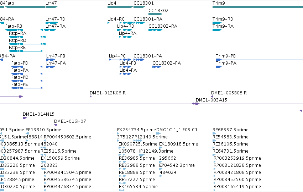This screenshot has width=303, height=192.
Task: Select the EK254734.5prime EST
Action: click(x=118, y=133)
